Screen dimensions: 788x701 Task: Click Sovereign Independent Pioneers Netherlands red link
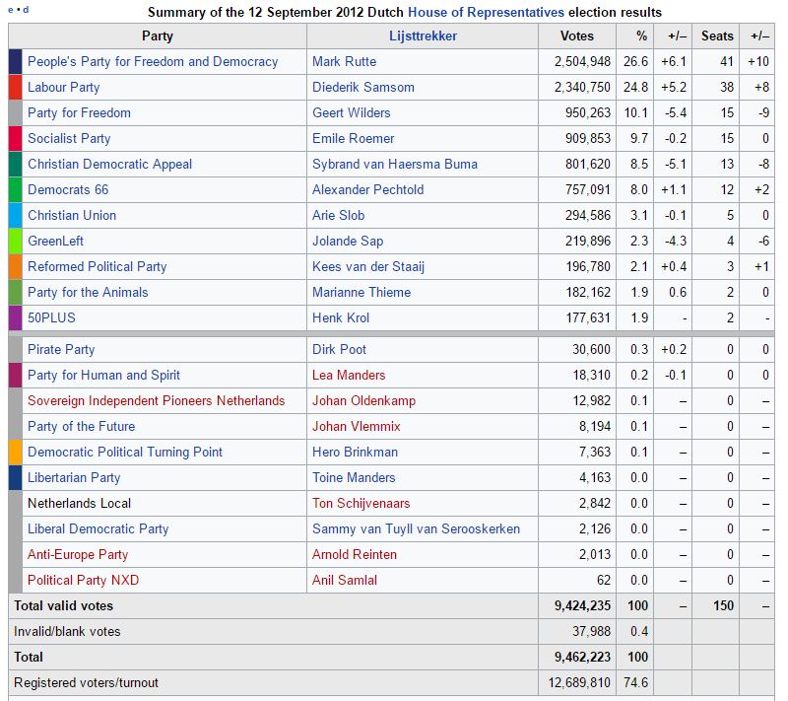157,401
